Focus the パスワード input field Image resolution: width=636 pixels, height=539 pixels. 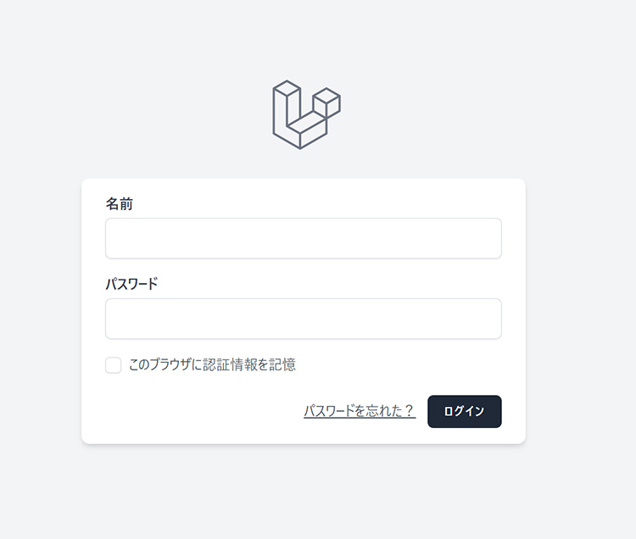click(x=304, y=319)
